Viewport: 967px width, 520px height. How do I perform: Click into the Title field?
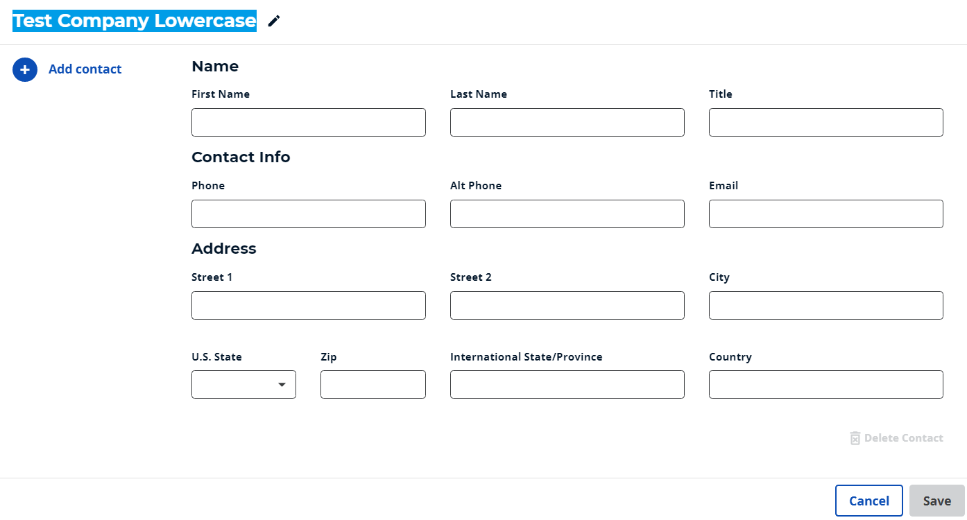click(826, 122)
